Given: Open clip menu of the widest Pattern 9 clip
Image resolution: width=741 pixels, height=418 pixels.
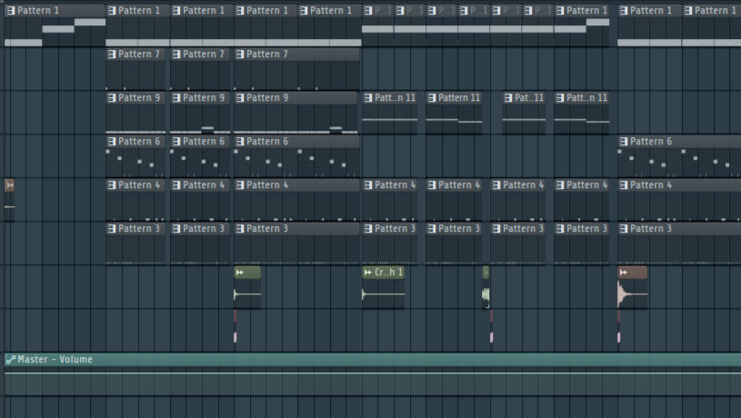Looking at the screenshot, I should [241, 98].
